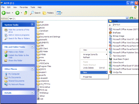Screen dimensions: 139x104
Task: Open My Documents in Other Places
Action: coord(15,77)
